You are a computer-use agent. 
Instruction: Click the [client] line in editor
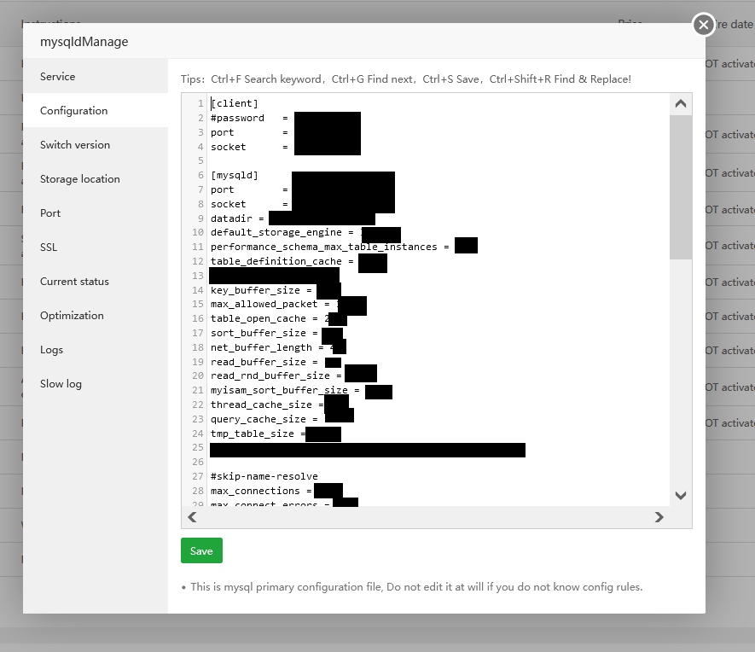pyautogui.click(x=235, y=103)
